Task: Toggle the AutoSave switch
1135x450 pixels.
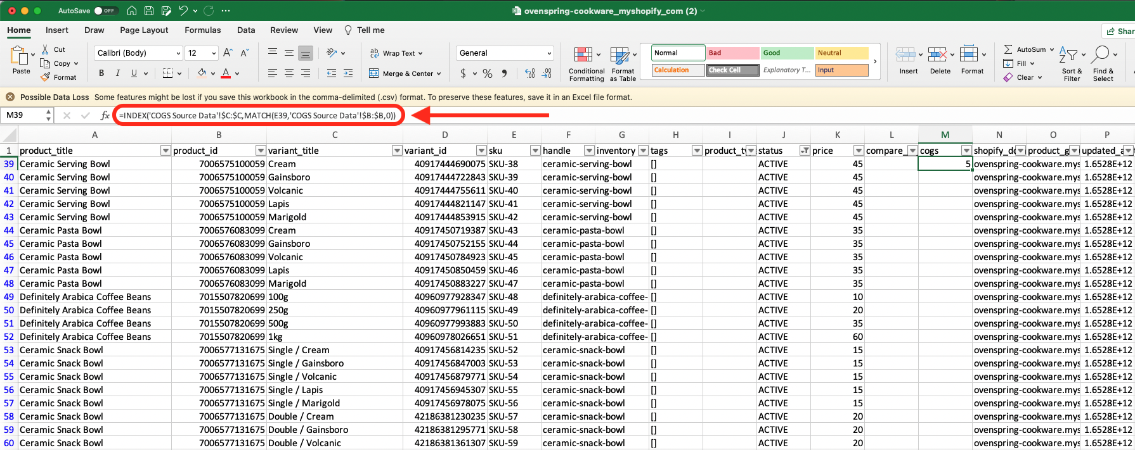Action: coord(105,11)
